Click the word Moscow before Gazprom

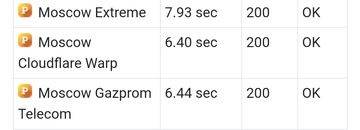(65, 93)
